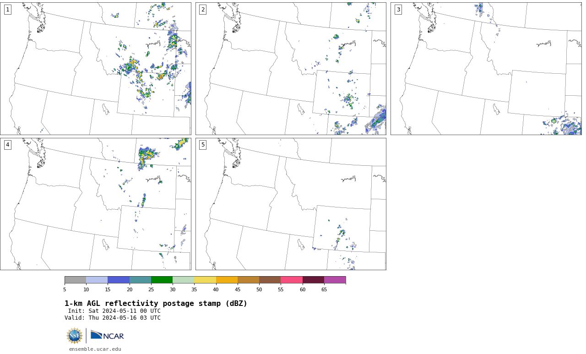This screenshot has width=586, height=354.
Task: Click the 'Init: Sat 2024-05-11 00 UTC' text
Action: point(114,311)
